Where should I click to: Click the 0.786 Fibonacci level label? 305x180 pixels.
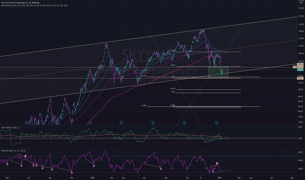pyautogui.click(x=173, y=105)
